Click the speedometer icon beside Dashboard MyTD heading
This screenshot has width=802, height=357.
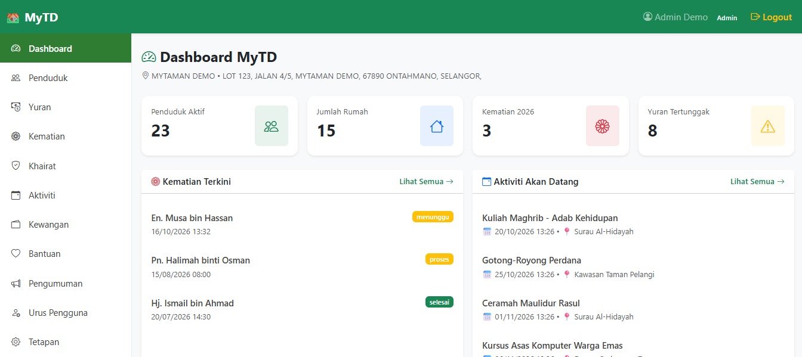point(149,57)
